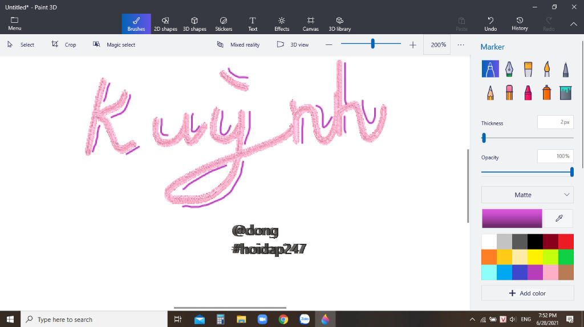This screenshot has width=584, height=327.
Task: Open the 2D shapes tab
Action: [x=165, y=24]
